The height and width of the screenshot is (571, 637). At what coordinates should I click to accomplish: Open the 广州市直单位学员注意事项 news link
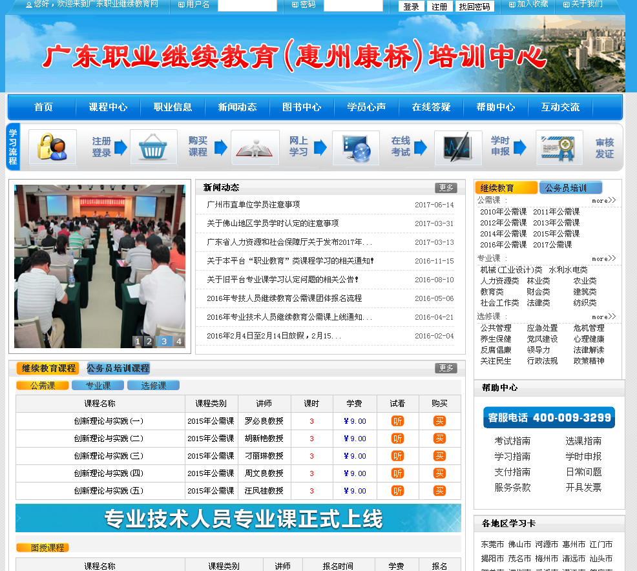point(253,205)
